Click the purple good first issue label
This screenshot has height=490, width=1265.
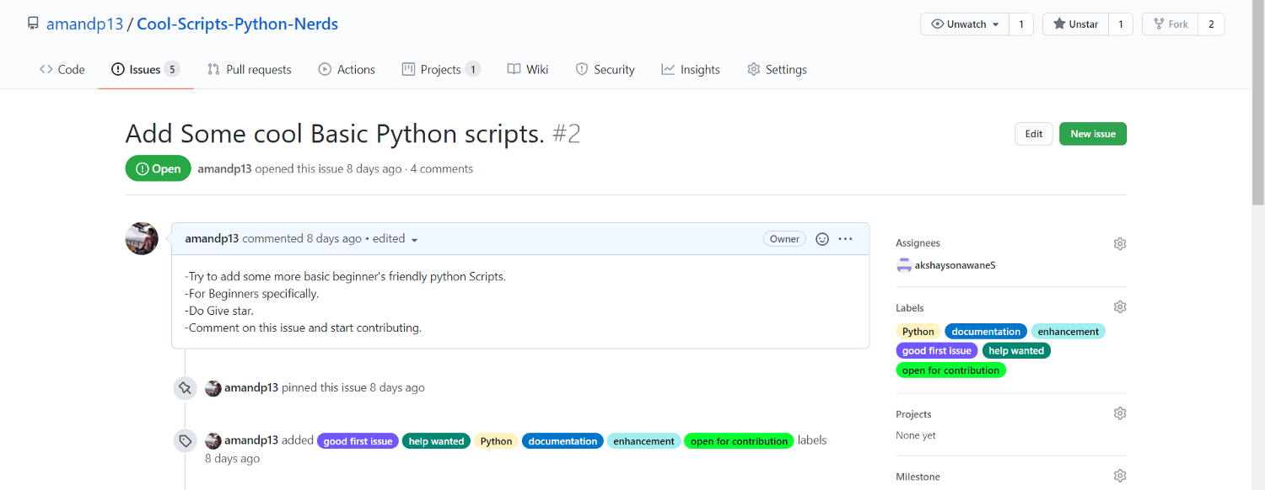point(936,351)
